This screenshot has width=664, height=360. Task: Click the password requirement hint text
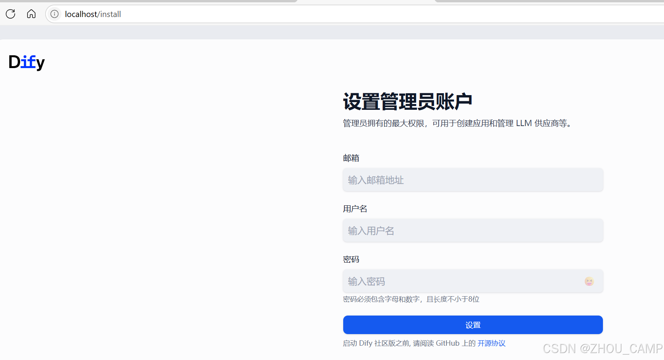411,299
